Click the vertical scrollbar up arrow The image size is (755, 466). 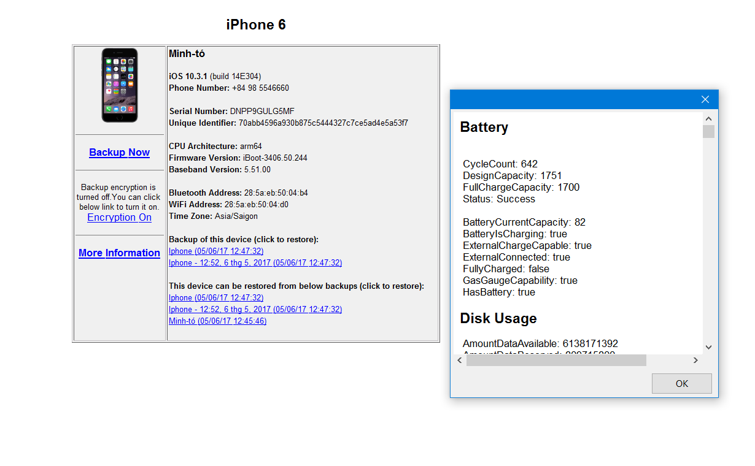(708, 118)
